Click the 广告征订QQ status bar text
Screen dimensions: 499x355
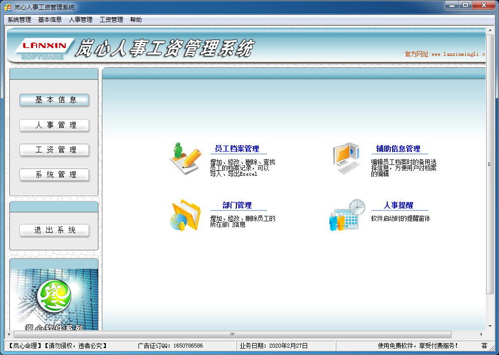[x=170, y=346]
